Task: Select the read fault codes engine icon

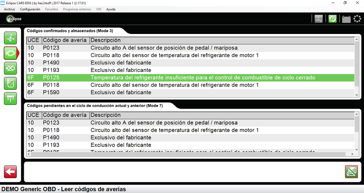Action: [10, 53]
